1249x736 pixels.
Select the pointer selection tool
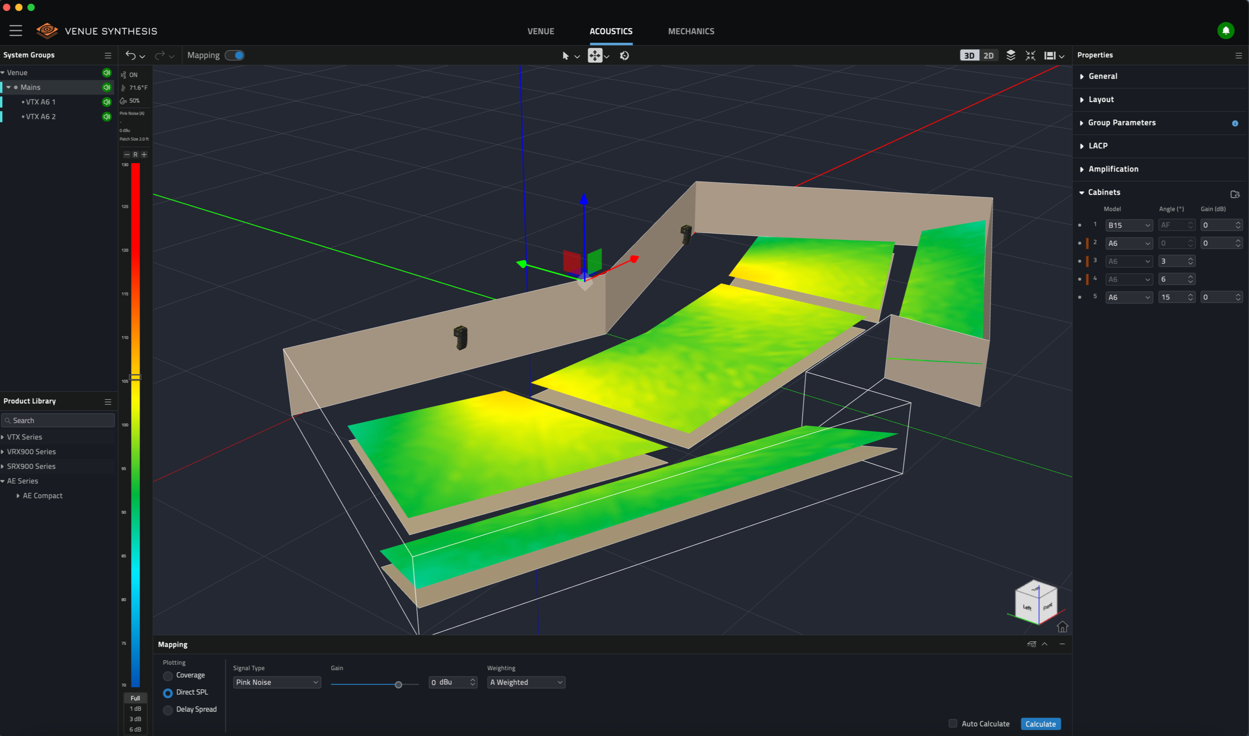(566, 56)
